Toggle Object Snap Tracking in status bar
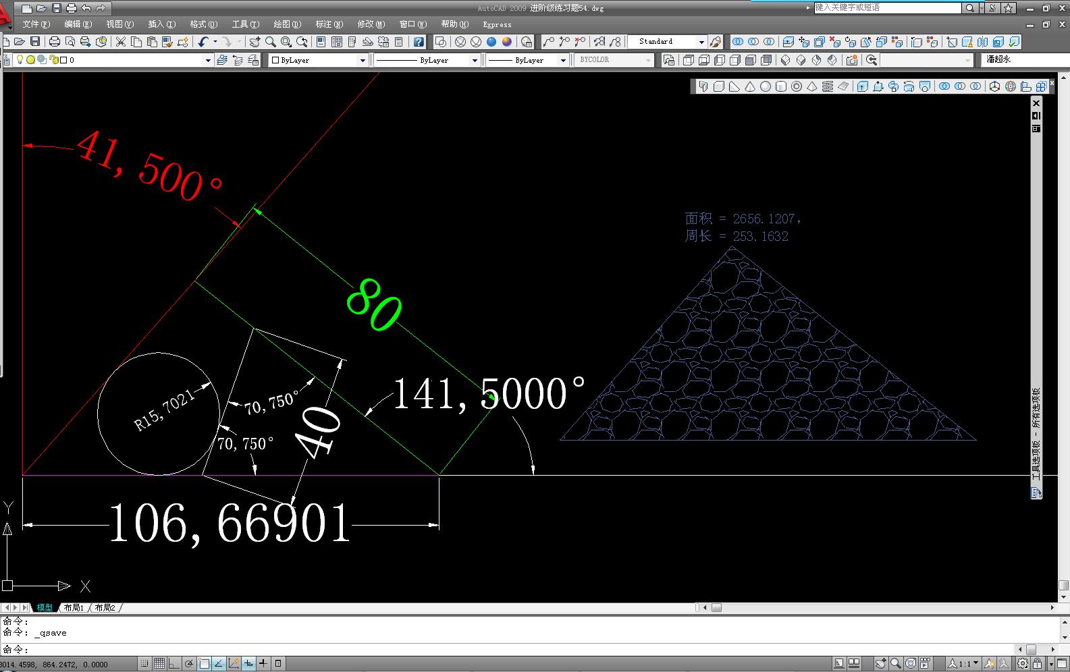The width and height of the screenshot is (1070, 672). [219, 664]
